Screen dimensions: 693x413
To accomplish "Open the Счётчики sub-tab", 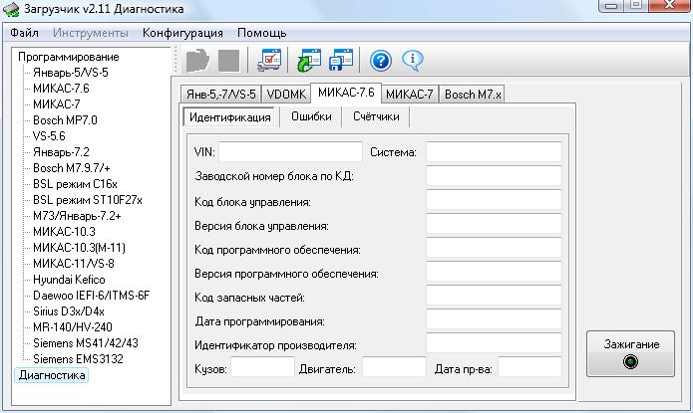I will [376, 116].
